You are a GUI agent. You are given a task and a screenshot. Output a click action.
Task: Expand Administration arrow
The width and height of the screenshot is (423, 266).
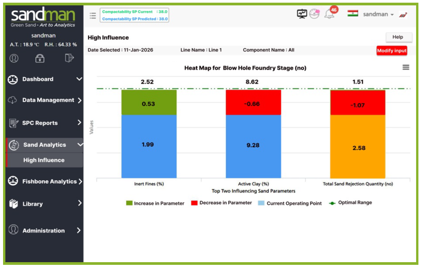coord(79,230)
